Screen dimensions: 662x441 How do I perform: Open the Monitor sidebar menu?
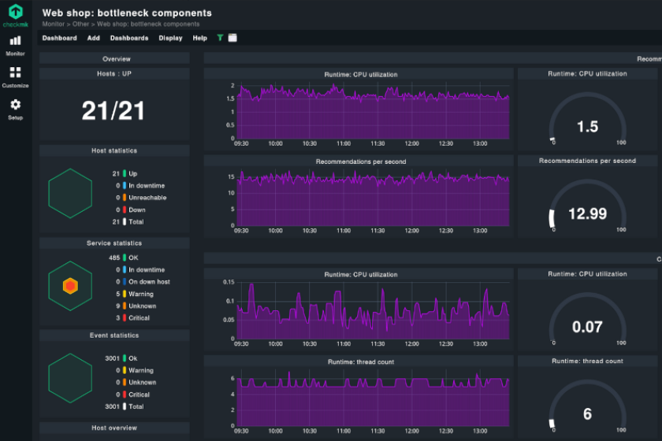tap(15, 46)
